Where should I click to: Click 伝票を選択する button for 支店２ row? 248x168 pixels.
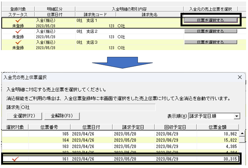point(211,31)
